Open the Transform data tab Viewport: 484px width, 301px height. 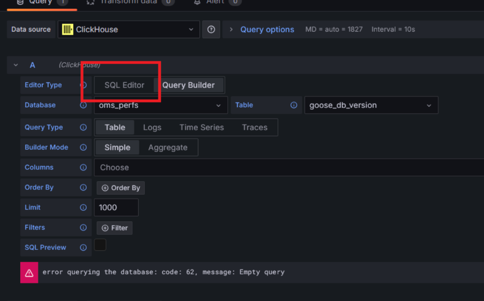click(x=130, y=3)
